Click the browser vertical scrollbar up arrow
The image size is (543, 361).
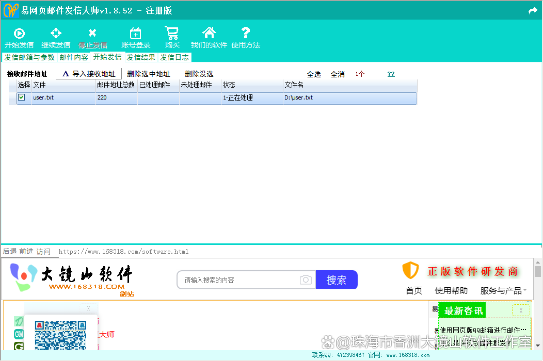point(537,263)
